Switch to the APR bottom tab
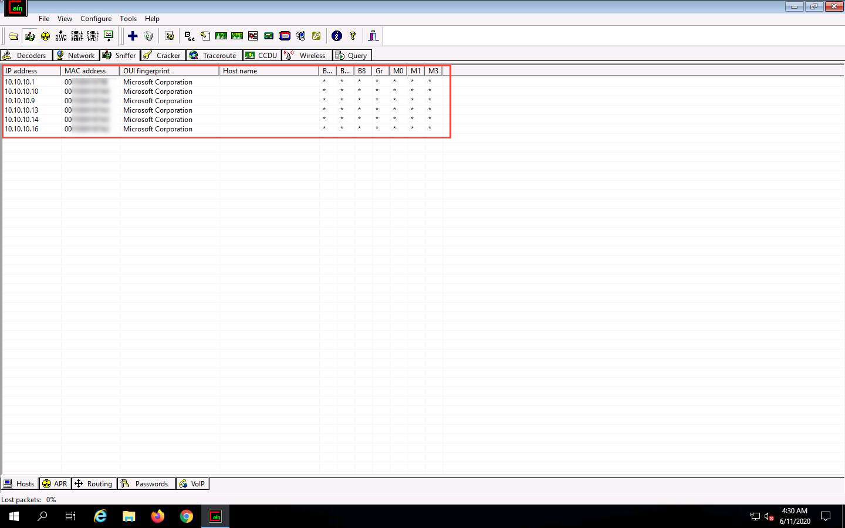845x528 pixels. coord(55,483)
